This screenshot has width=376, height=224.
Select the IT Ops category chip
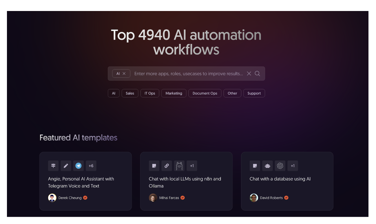click(150, 93)
